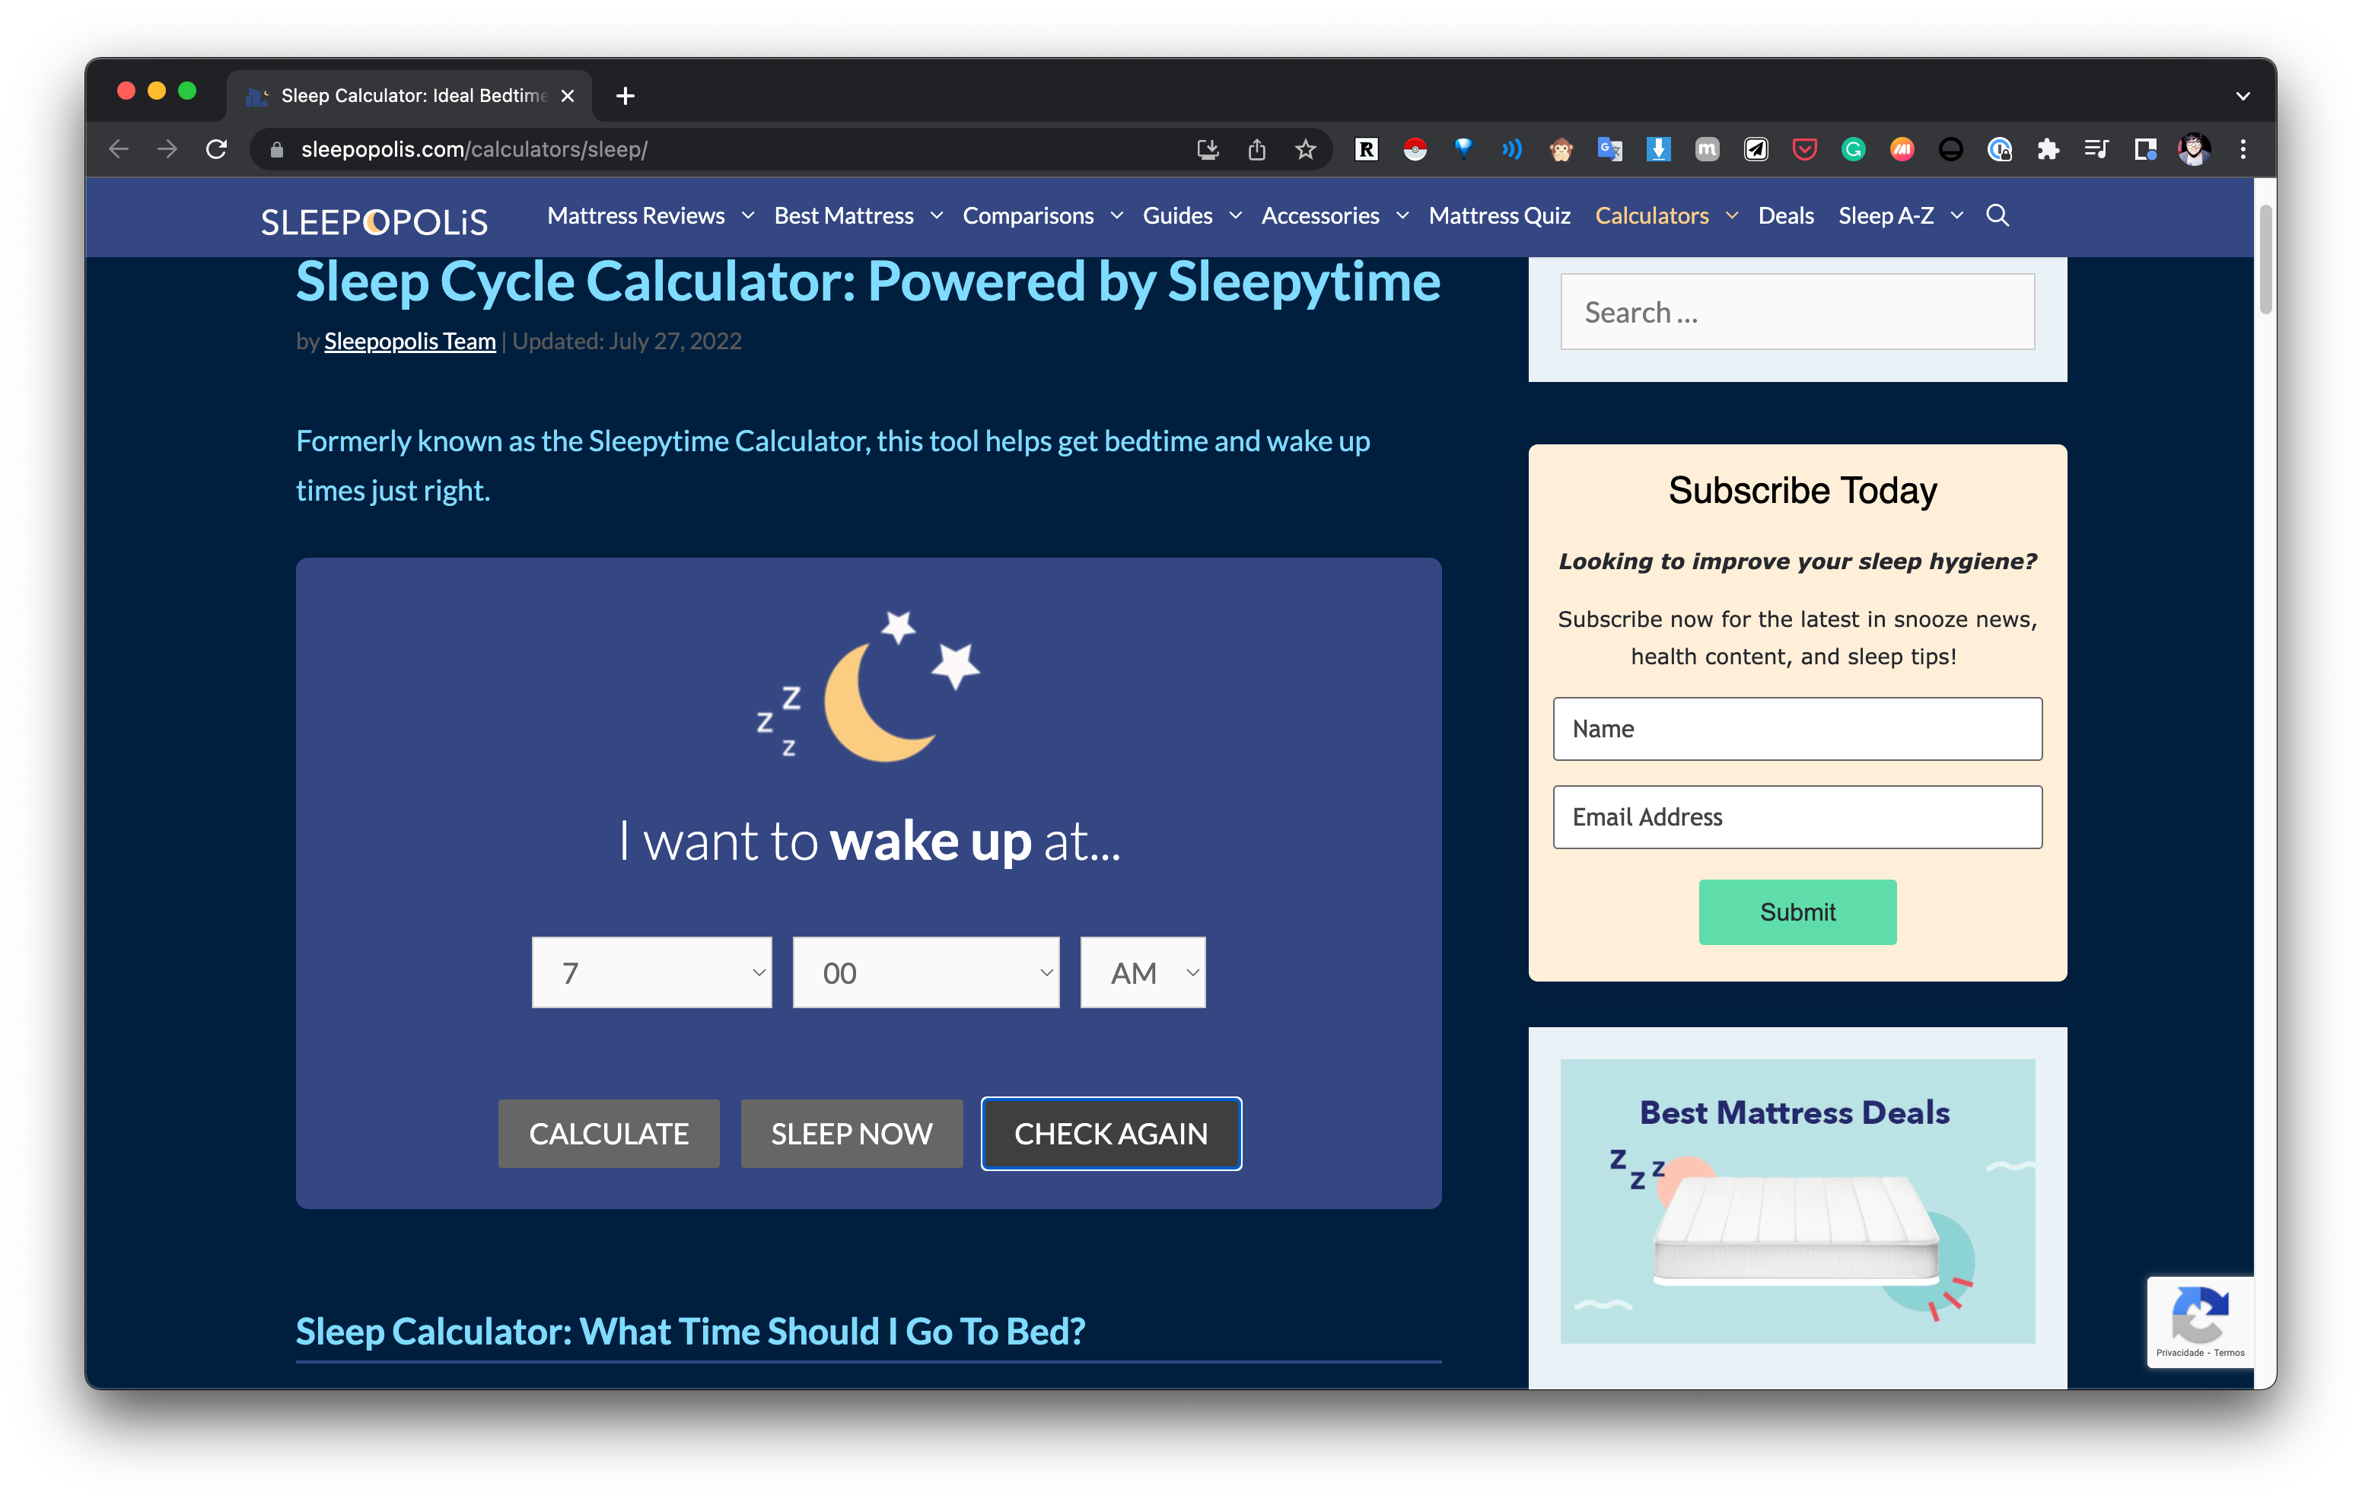
Task: Open the Calculators nav menu
Action: pos(1652,216)
